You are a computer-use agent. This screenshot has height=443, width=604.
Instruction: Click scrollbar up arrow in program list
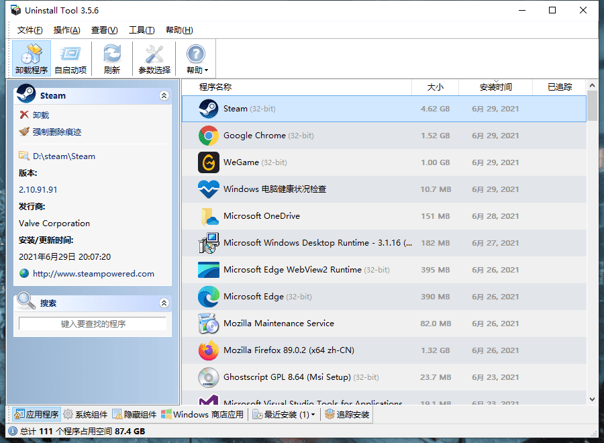[x=592, y=85]
